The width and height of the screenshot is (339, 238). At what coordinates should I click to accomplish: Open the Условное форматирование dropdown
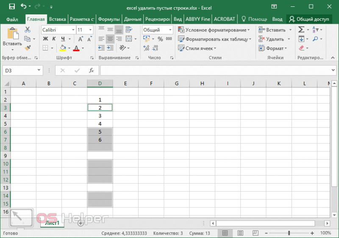click(214, 30)
